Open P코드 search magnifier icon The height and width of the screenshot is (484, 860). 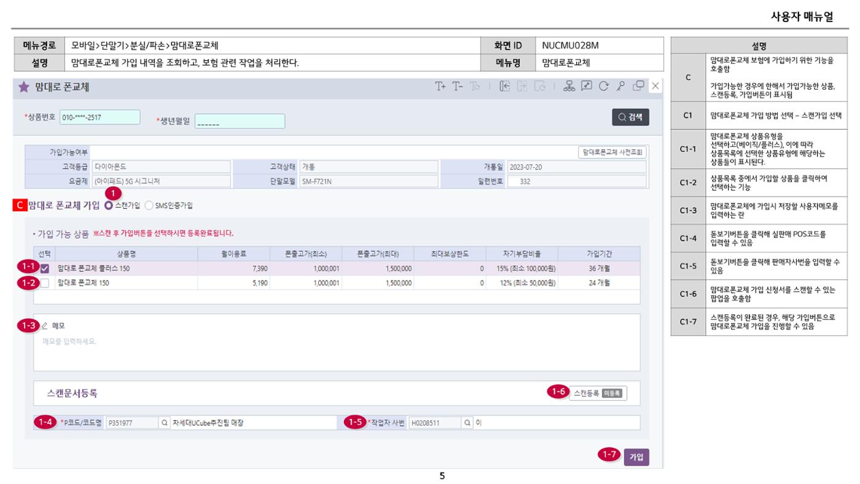click(164, 423)
